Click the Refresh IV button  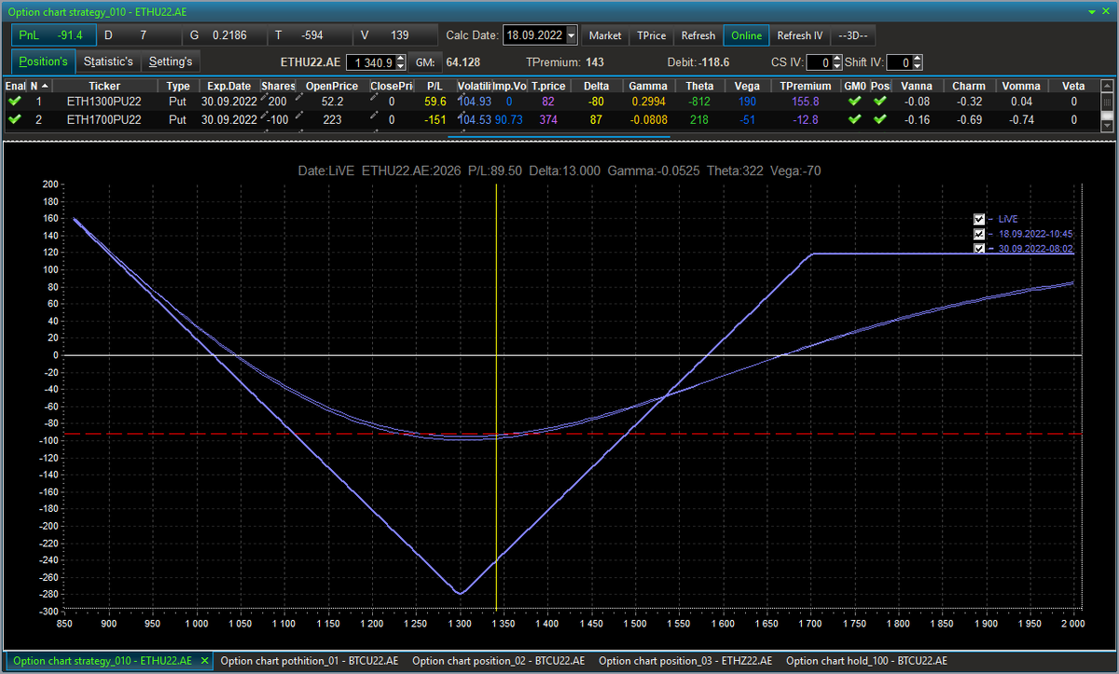800,35
